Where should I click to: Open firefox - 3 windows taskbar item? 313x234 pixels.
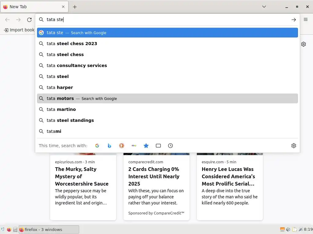[49, 230]
